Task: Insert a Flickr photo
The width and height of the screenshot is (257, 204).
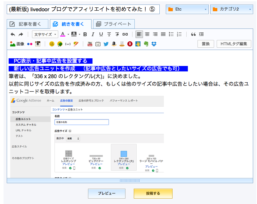Action: (x=30, y=44)
